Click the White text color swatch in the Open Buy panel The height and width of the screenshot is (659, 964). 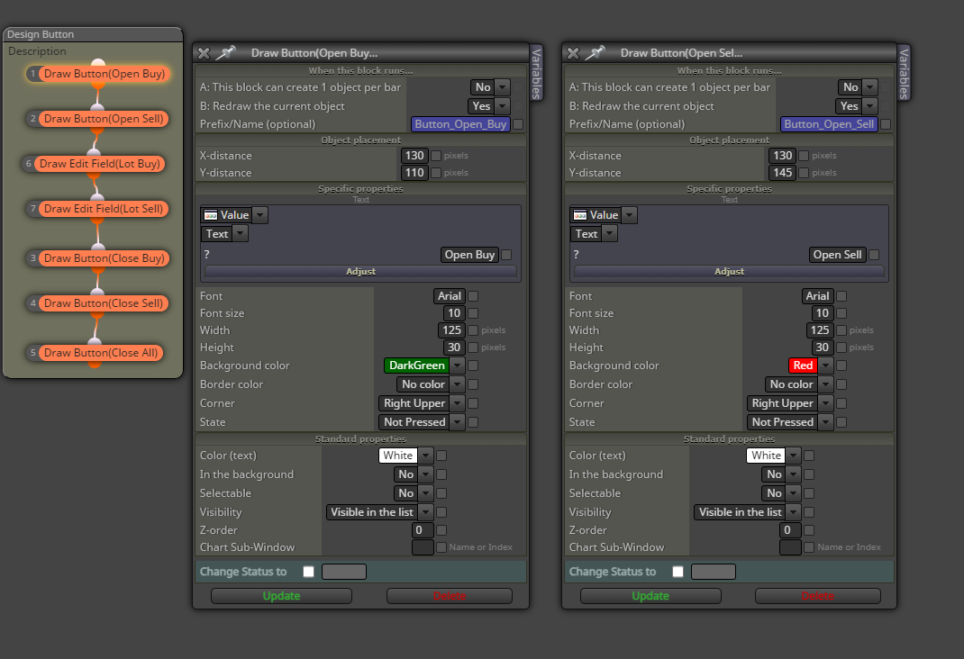pos(398,456)
